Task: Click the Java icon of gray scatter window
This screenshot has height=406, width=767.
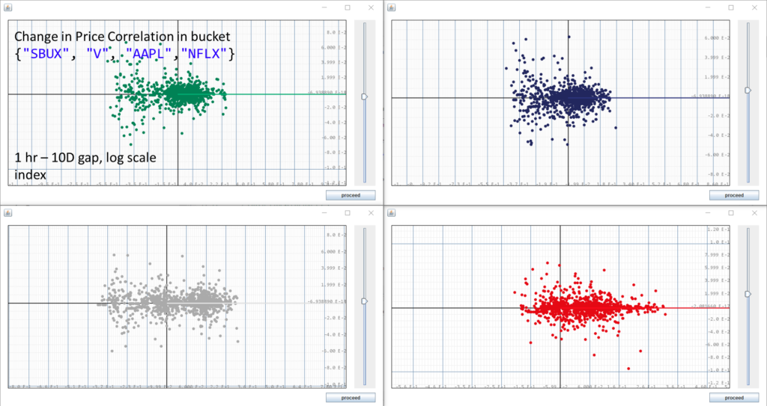Action: (x=7, y=212)
